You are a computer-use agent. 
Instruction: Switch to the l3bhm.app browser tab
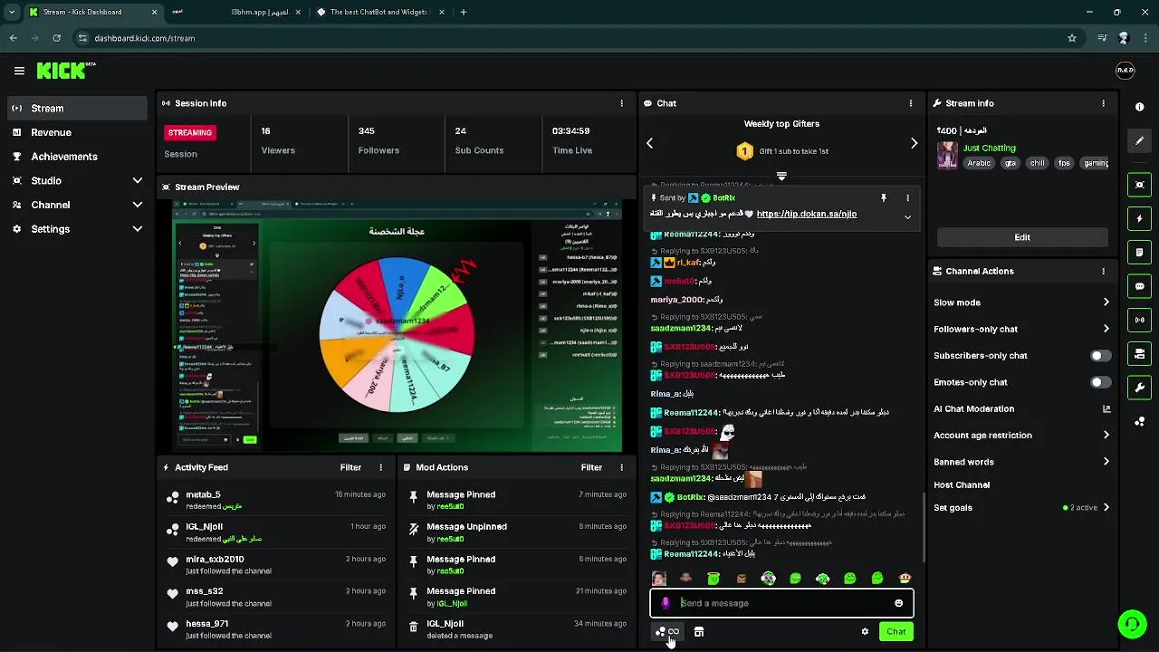coord(239,12)
